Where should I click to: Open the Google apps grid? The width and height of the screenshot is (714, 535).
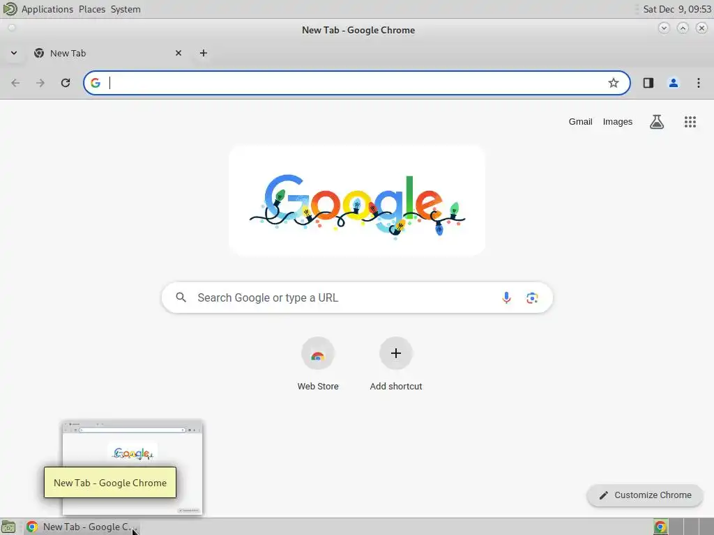pos(690,121)
